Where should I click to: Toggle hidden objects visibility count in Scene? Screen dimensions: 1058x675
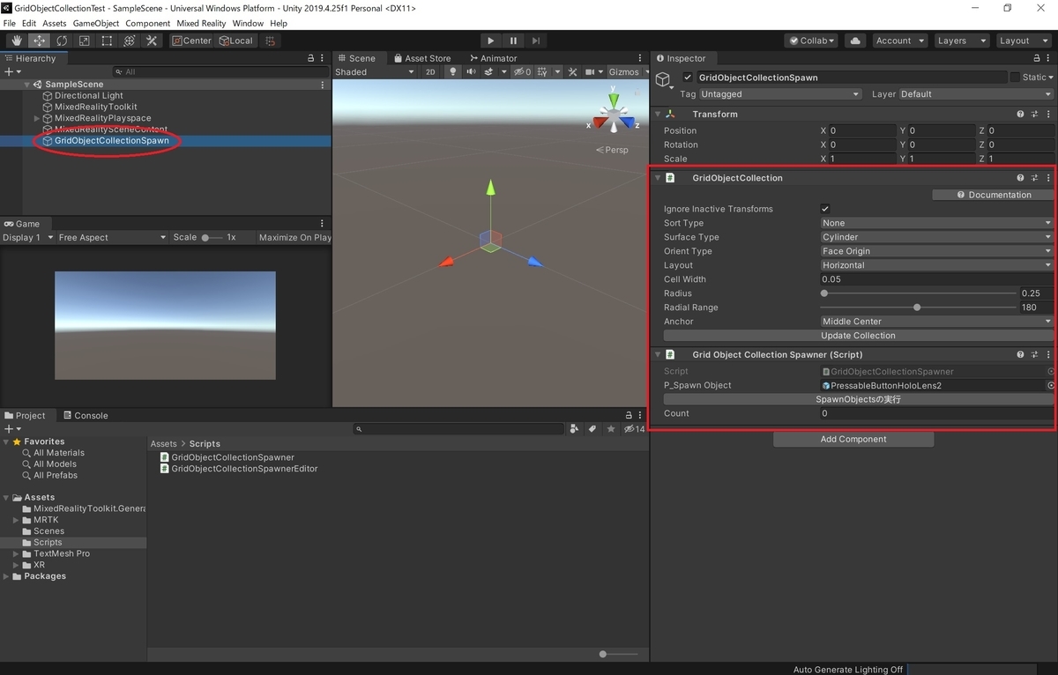coord(523,72)
